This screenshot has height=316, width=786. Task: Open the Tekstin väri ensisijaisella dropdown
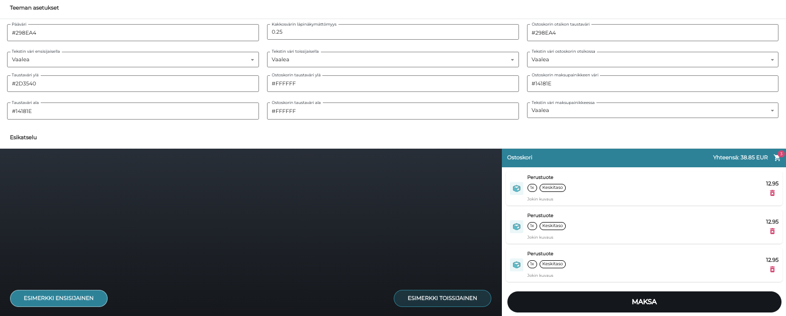click(133, 59)
